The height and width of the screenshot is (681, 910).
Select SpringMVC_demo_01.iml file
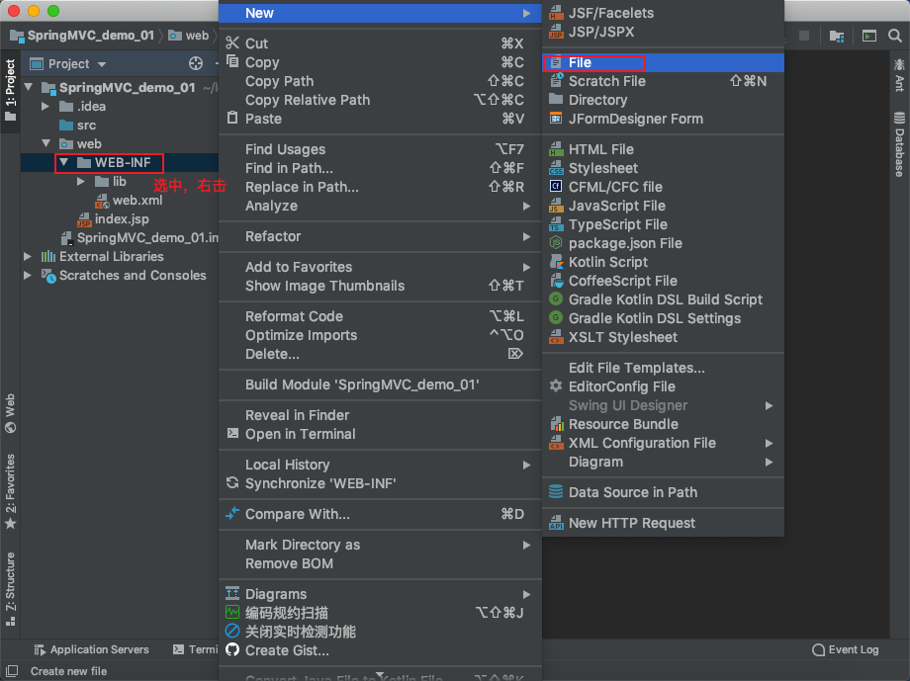(x=140, y=237)
